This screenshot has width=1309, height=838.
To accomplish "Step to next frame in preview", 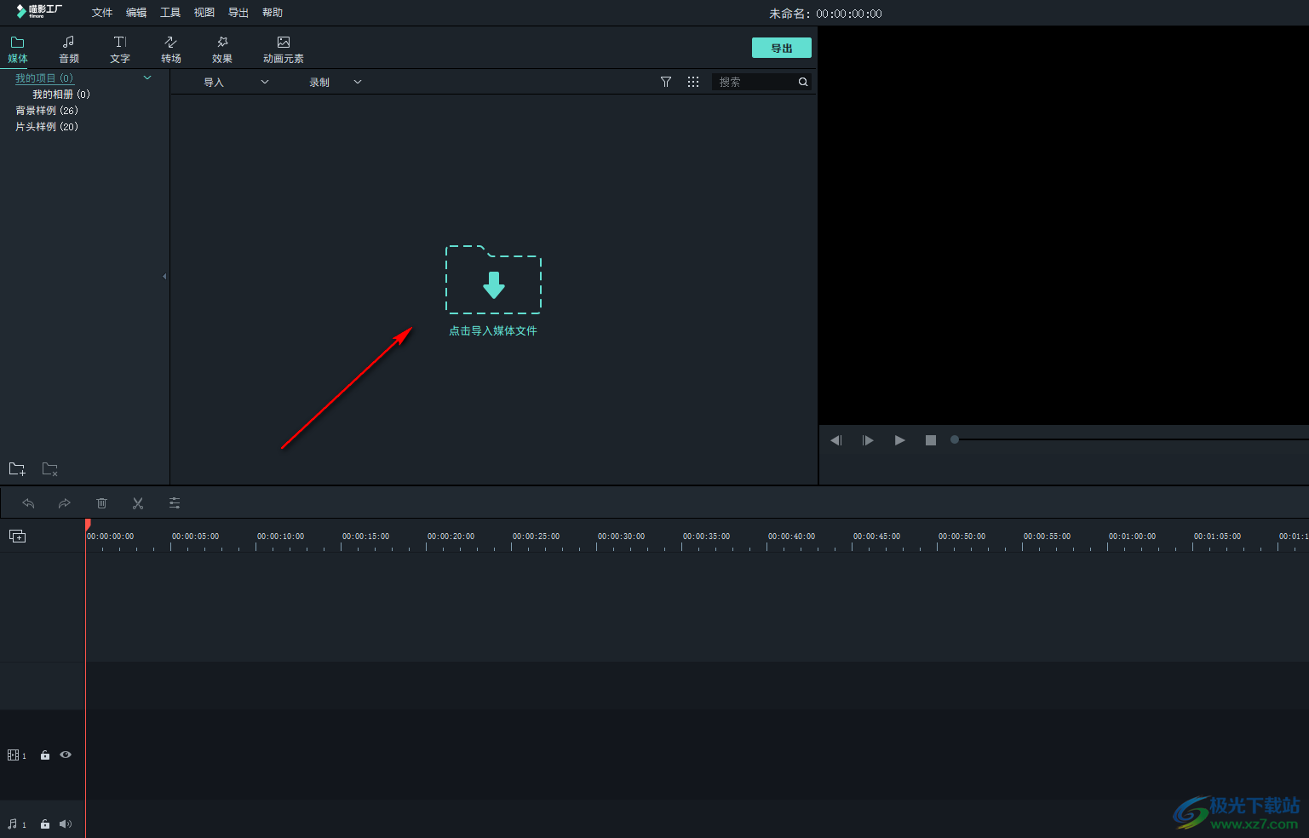I will pos(868,440).
